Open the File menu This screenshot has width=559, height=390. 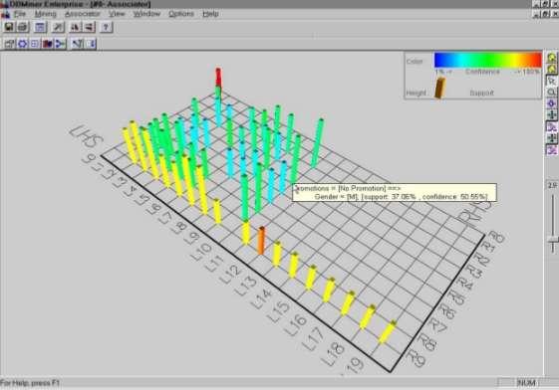pyautogui.click(x=20, y=14)
